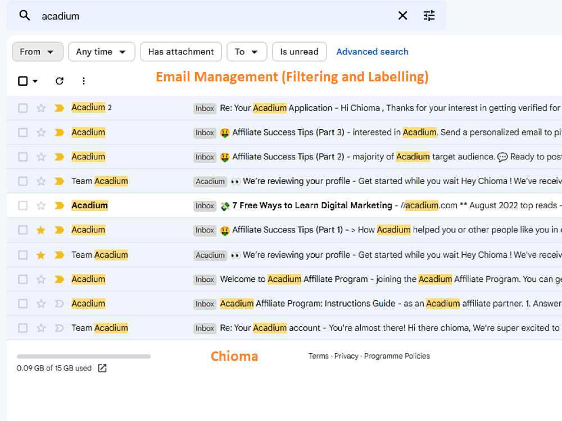The height and width of the screenshot is (421, 562).
Task: Refresh the search results list
Action: [60, 81]
